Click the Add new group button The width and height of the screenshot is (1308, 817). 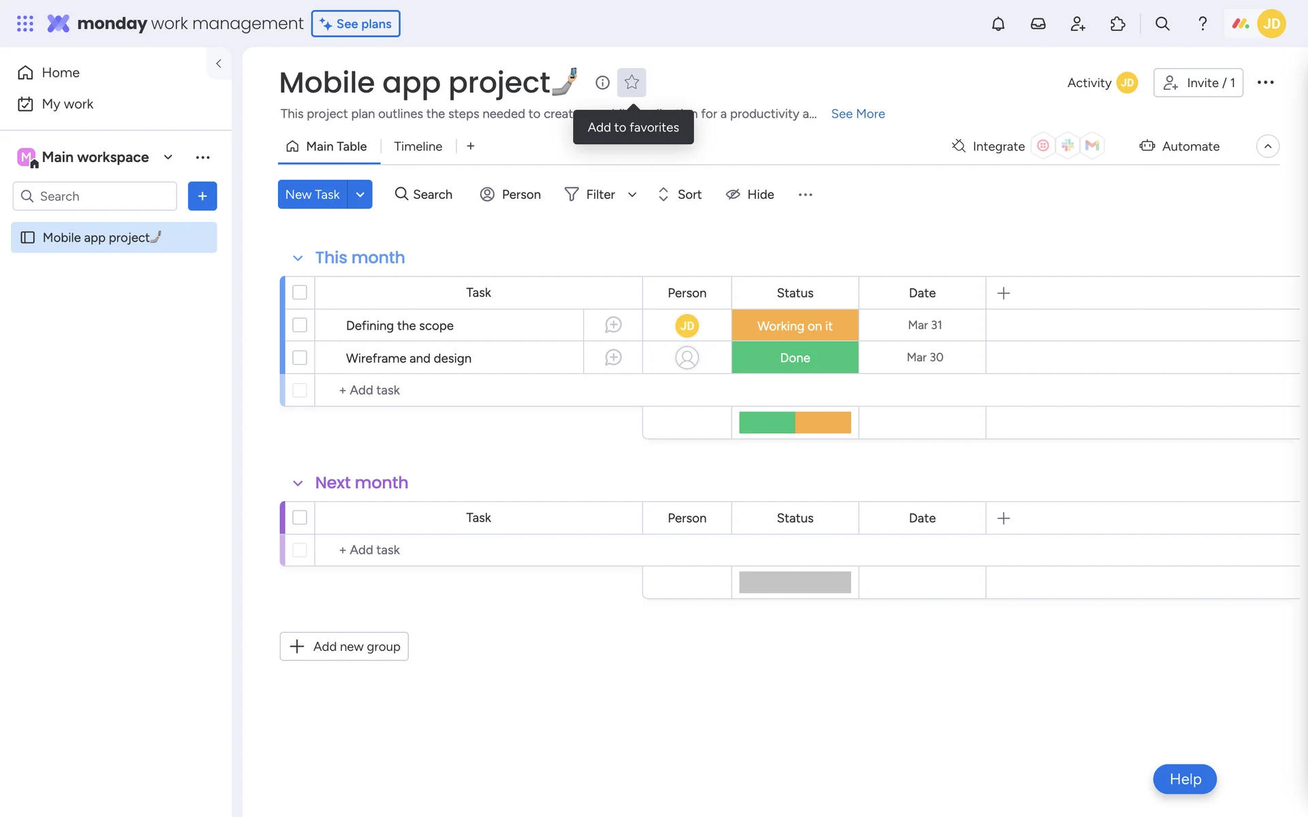344,646
